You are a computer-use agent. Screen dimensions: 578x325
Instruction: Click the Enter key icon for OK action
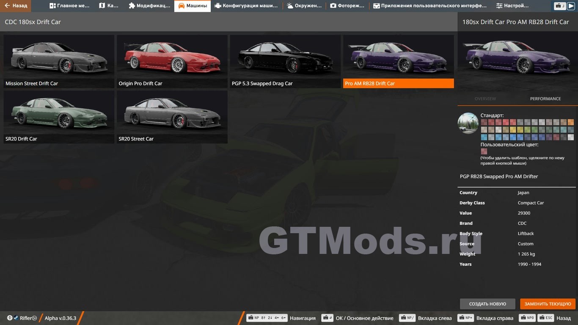[x=327, y=318]
